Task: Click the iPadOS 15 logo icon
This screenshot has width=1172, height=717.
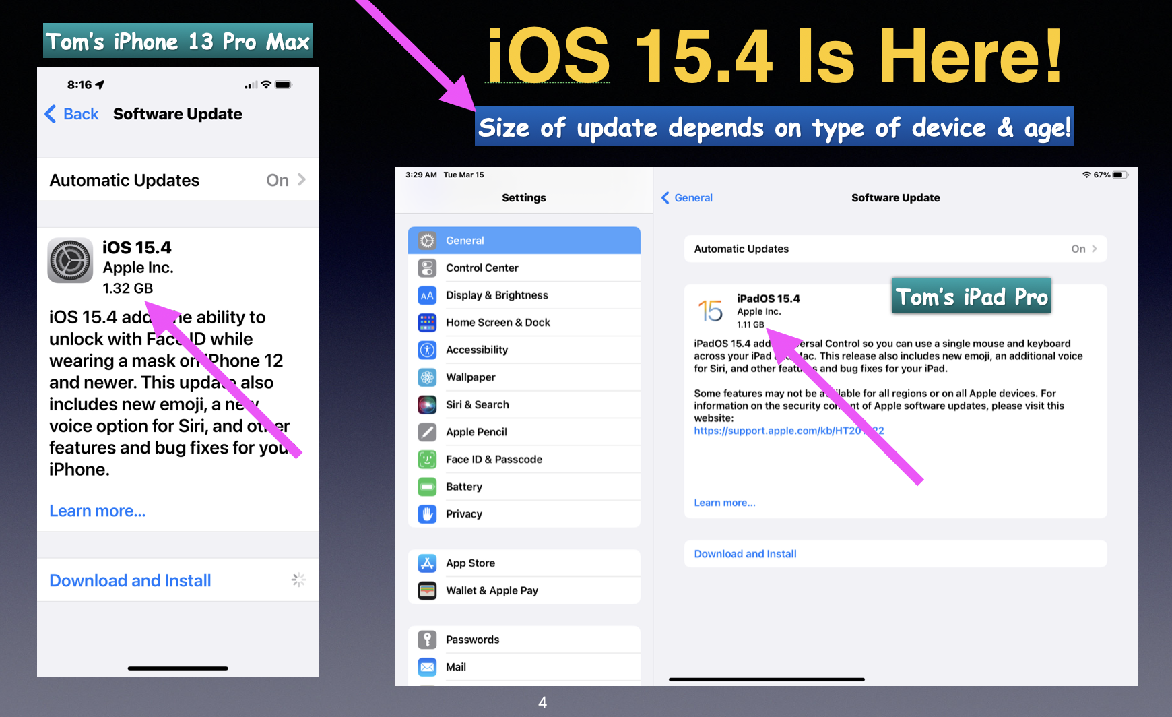Action: 710,311
